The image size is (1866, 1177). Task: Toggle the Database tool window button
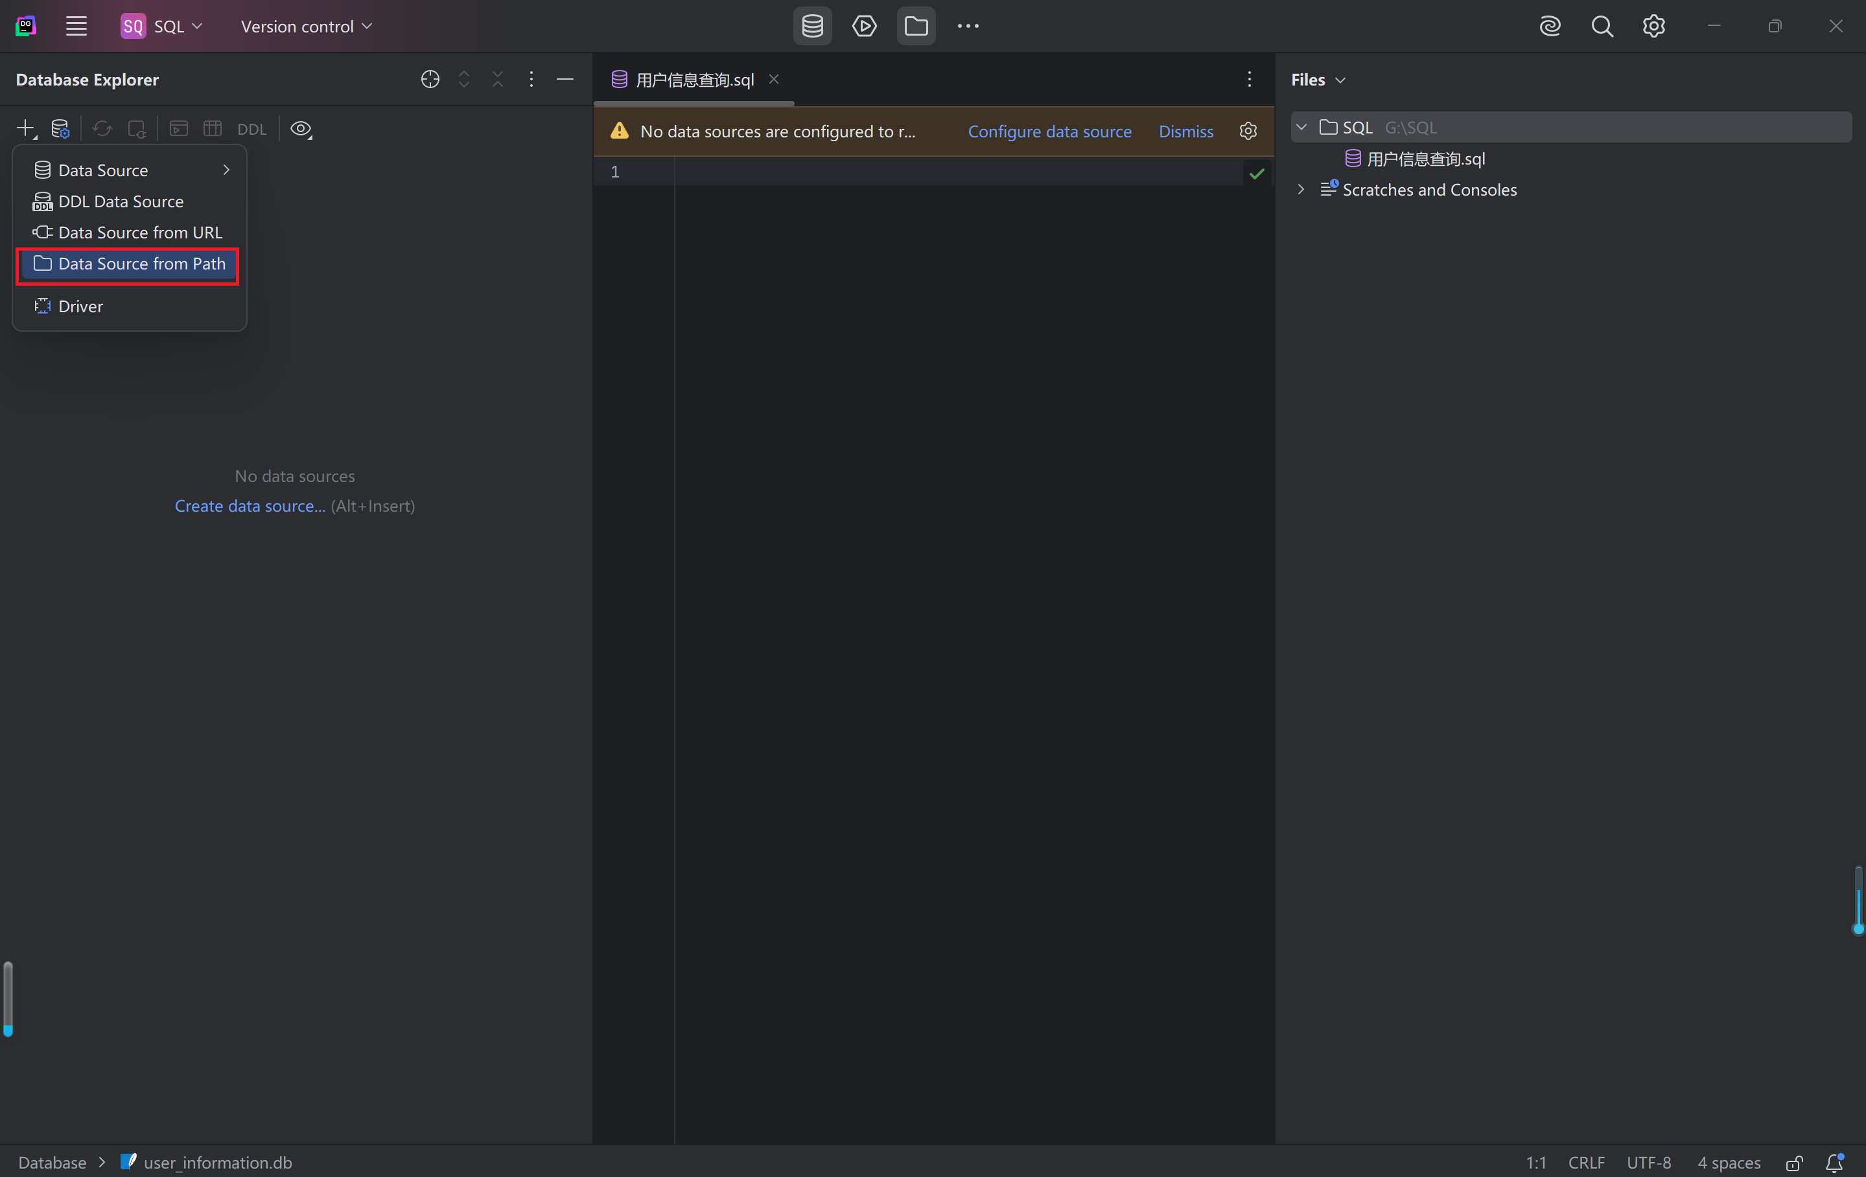812,27
